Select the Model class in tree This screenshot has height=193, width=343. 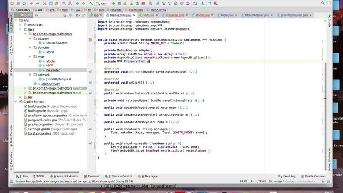(50, 61)
